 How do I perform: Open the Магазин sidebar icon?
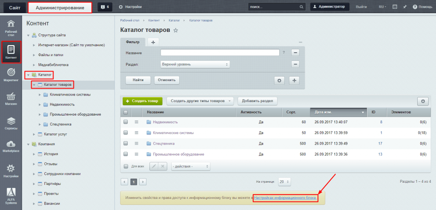(x=11, y=99)
